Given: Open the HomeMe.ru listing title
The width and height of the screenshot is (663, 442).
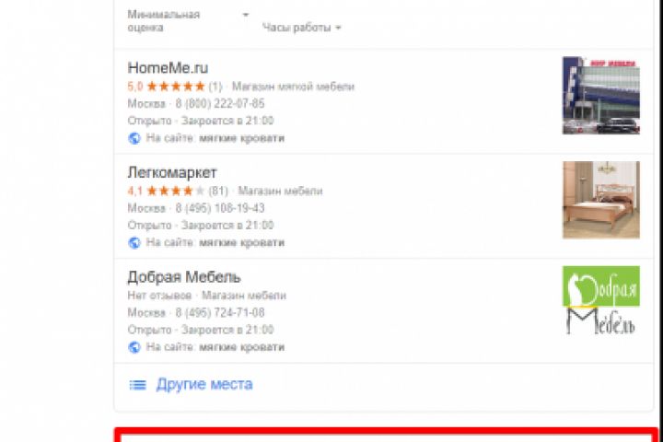Looking at the screenshot, I should click(168, 67).
